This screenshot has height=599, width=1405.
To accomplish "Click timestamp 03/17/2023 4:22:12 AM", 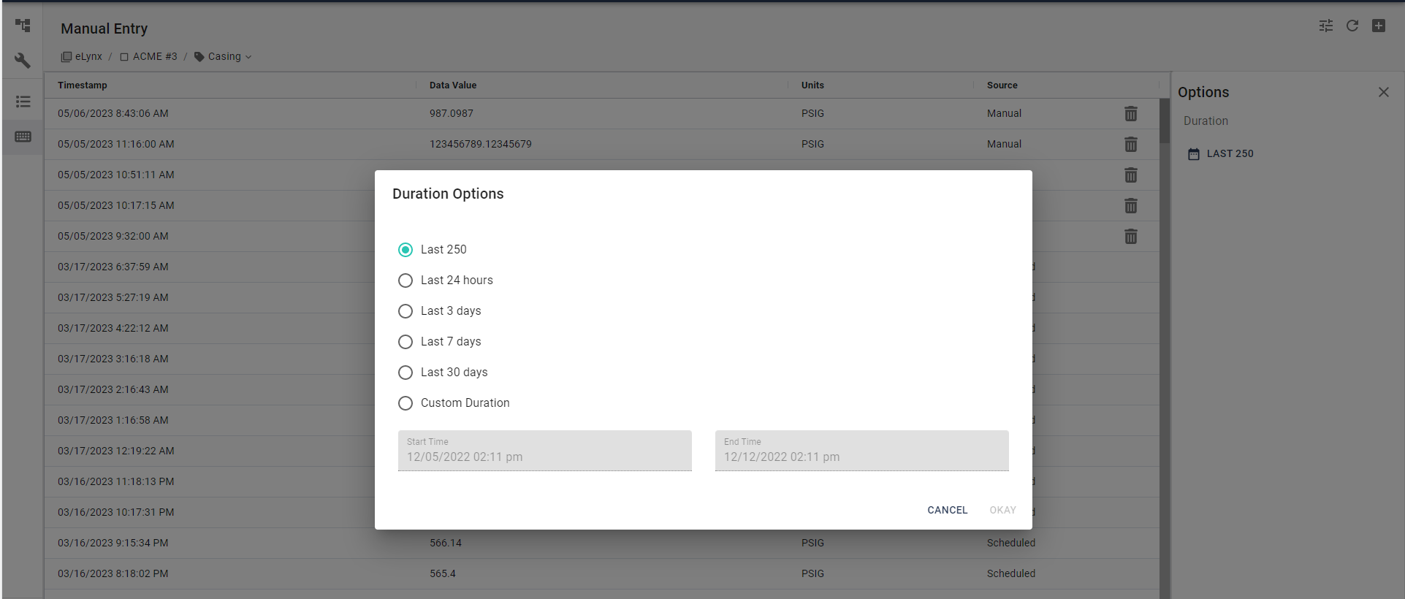I will pos(113,328).
